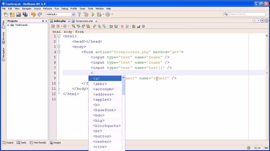This screenshot has height=151, width=270.
Task: Open the Profile Main Project dropdown arrow
Action: pyautogui.click(x=112, y=14)
